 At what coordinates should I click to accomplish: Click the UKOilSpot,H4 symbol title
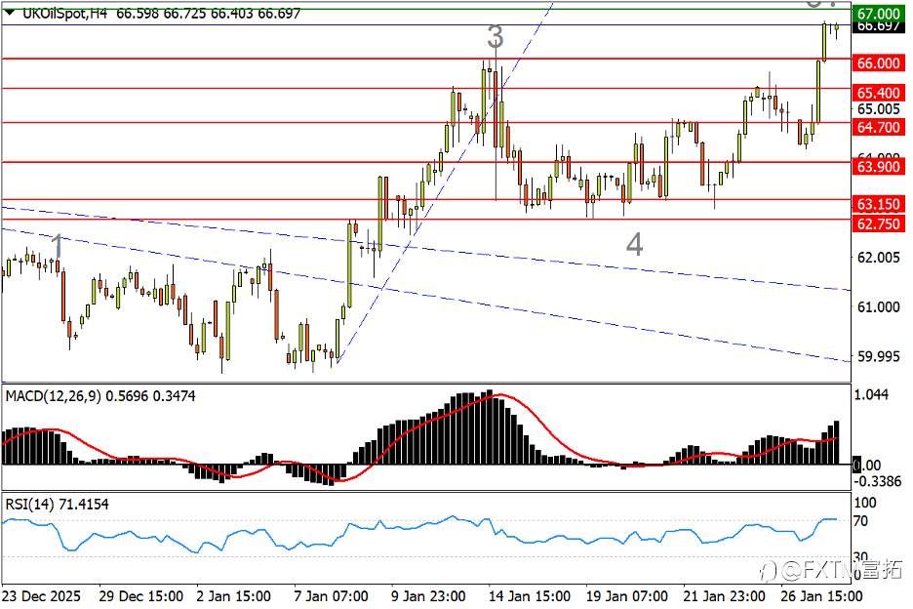click(64, 14)
